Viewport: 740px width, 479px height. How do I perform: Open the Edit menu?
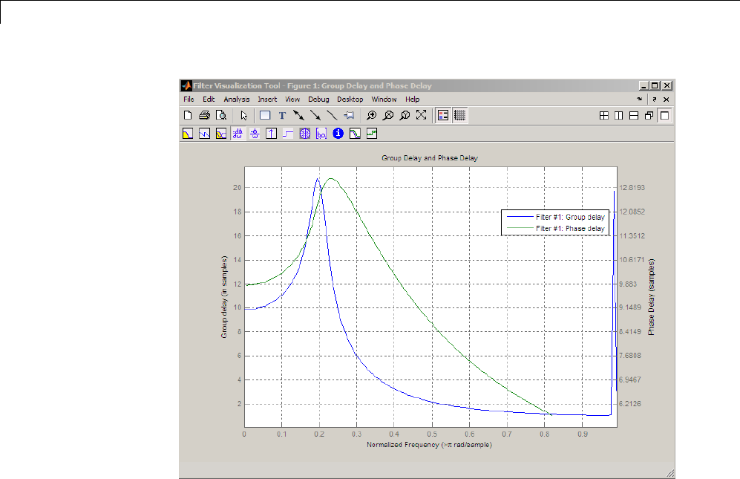click(209, 100)
